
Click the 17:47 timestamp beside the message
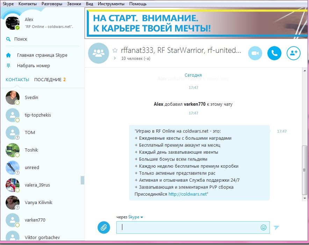[282, 131]
